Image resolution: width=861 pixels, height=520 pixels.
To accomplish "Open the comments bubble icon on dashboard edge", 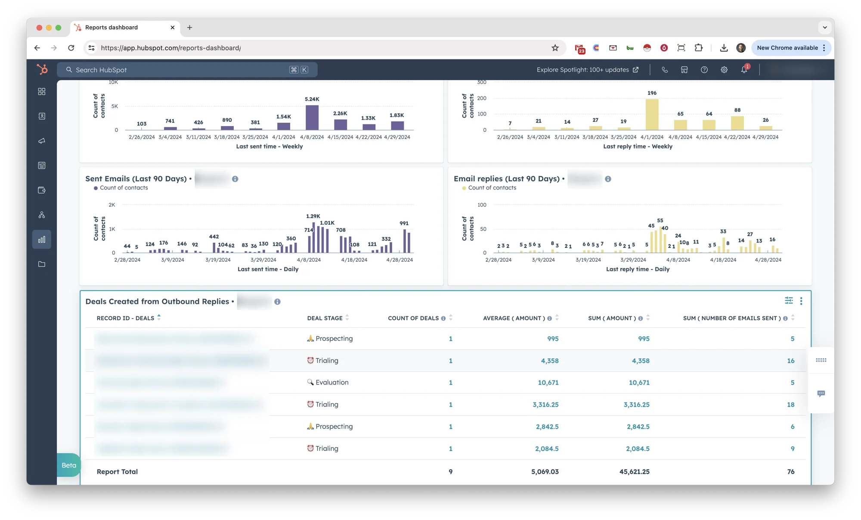I will 821,393.
